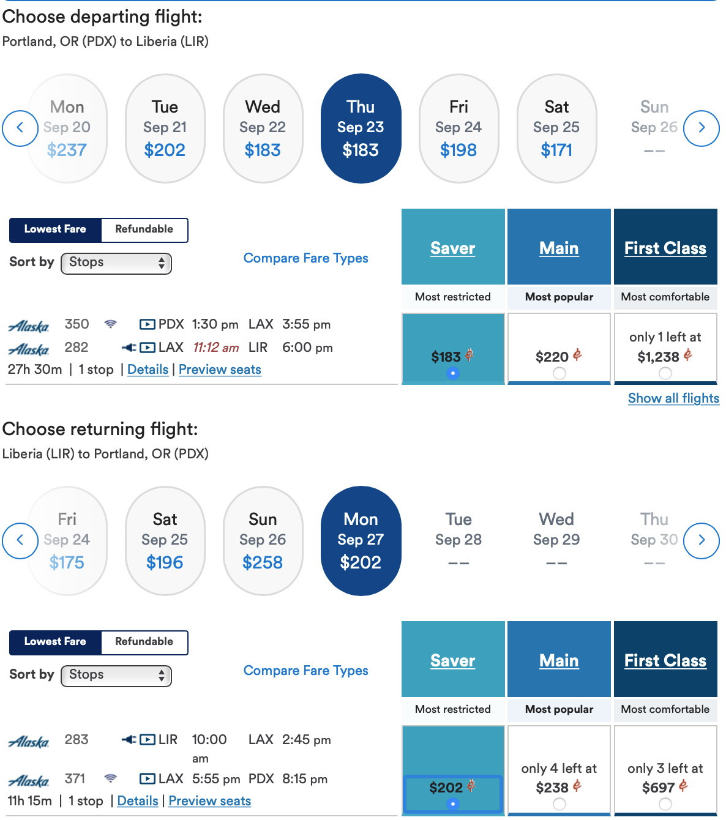Open the departing Saver fare header
The image size is (726, 820).
[x=453, y=248]
